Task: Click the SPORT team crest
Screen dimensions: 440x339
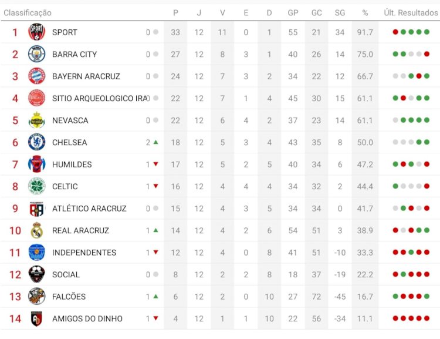Action: pyautogui.click(x=36, y=32)
